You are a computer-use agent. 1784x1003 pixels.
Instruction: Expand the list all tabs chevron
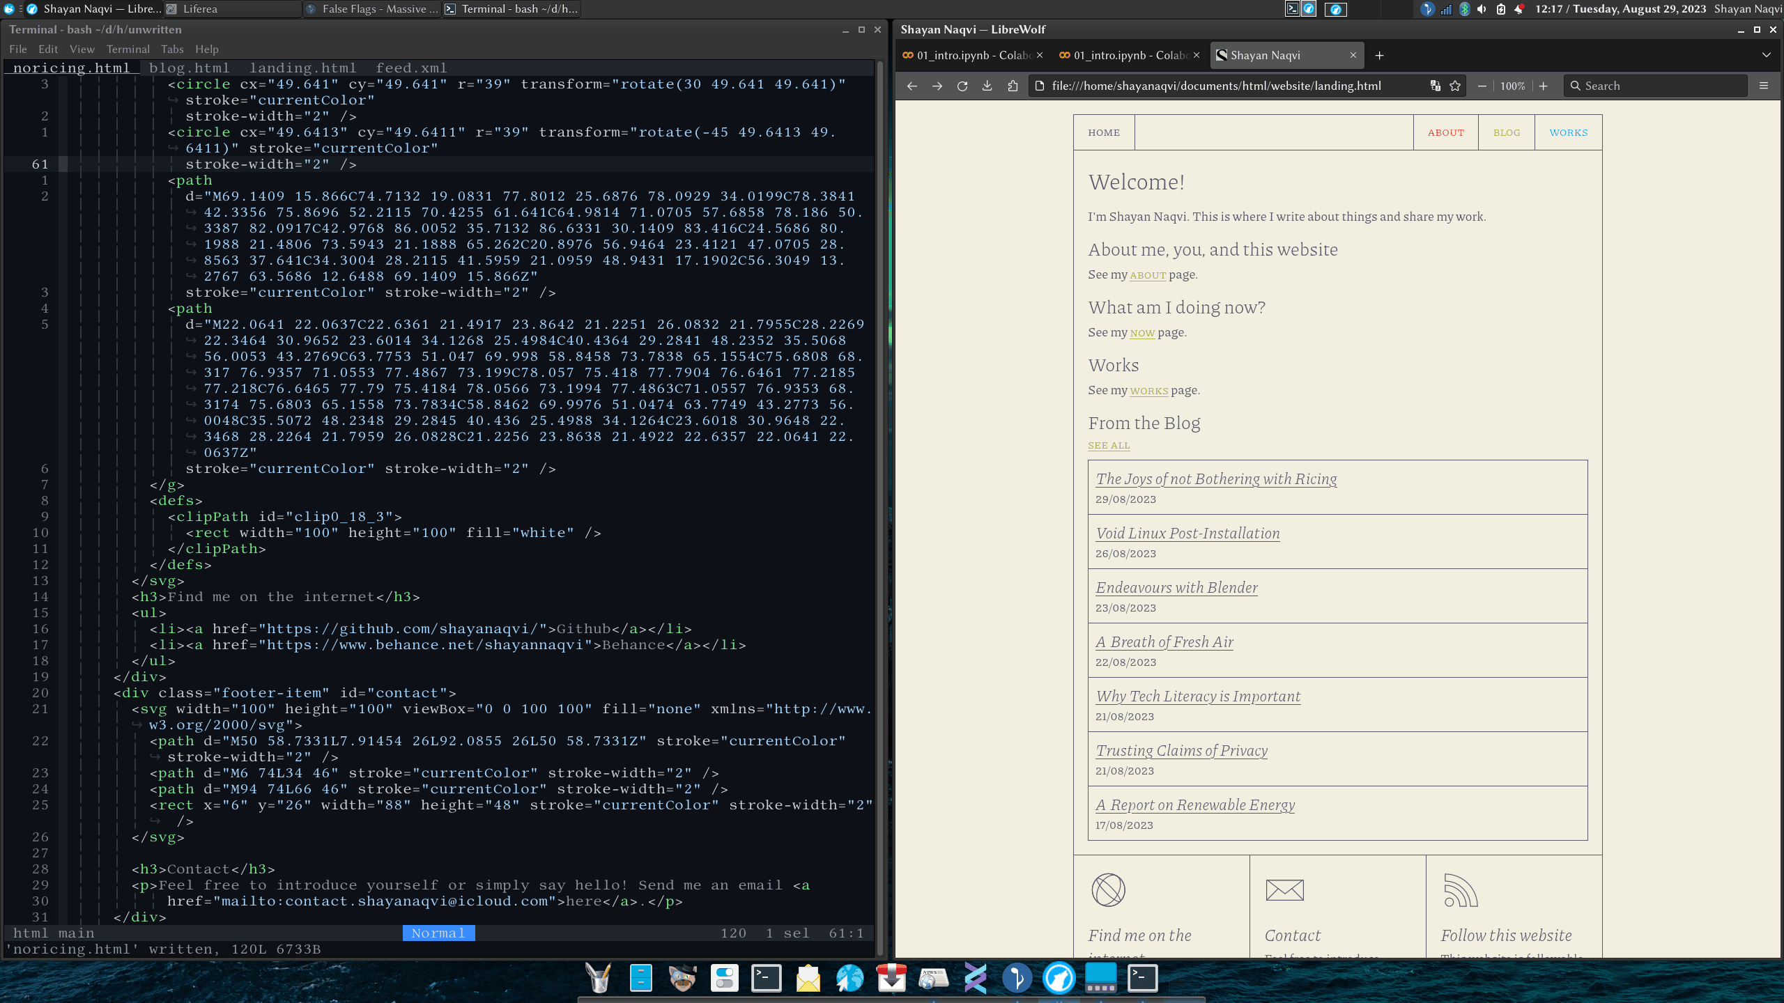pyautogui.click(x=1766, y=55)
